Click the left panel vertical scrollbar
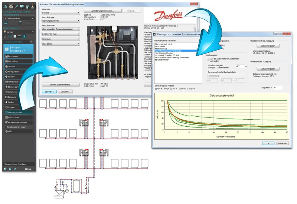The height and width of the screenshot is (204, 297). 35,100
